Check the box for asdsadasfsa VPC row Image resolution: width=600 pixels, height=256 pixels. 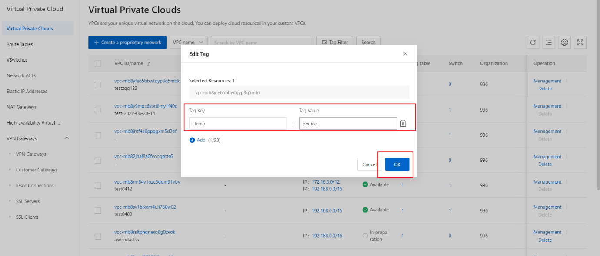pos(98,236)
